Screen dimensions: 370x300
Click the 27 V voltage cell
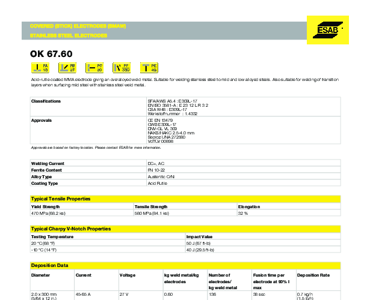pos(124,295)
